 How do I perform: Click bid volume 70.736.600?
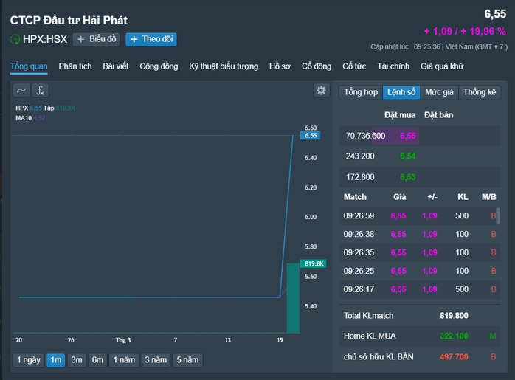(x=365, y=136)
